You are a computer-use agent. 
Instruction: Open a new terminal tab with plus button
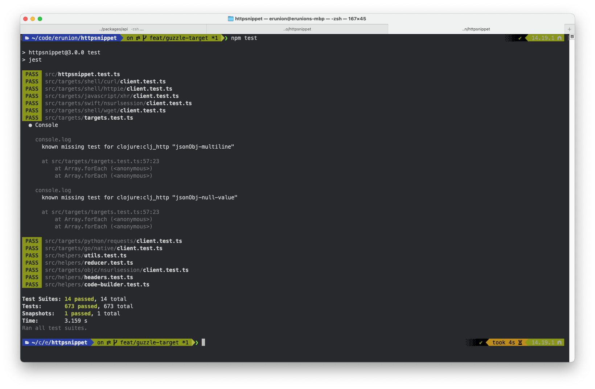(x=569, y=29)
